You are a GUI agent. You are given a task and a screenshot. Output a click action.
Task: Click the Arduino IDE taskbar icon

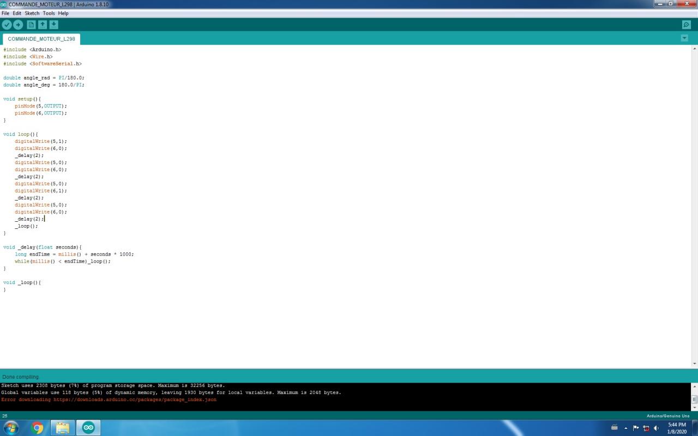coord(88,428)
